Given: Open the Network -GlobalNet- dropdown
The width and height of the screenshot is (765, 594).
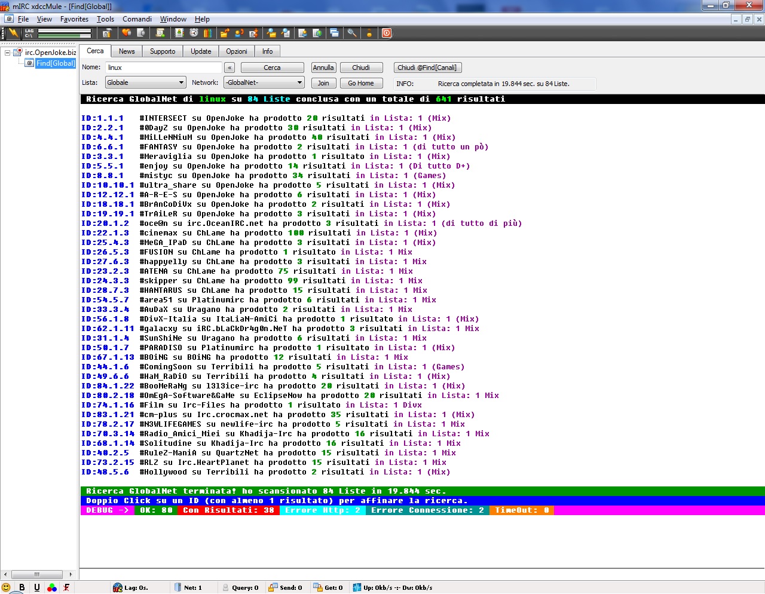Looking at the screenshot, I should click(264, 82).
